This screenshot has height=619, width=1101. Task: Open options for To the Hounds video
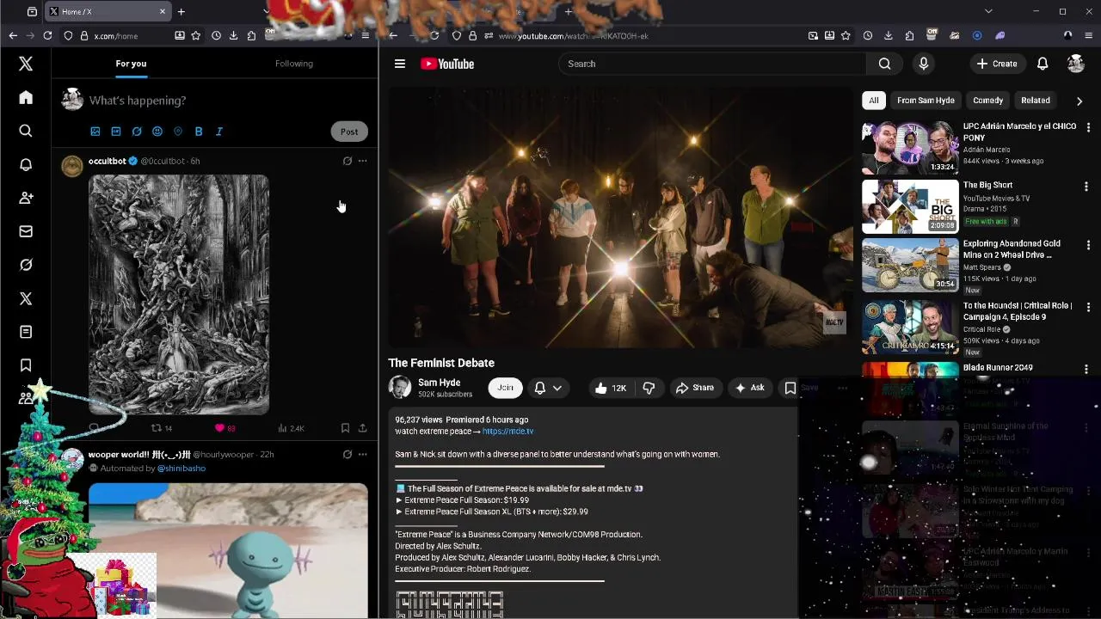1088,307
